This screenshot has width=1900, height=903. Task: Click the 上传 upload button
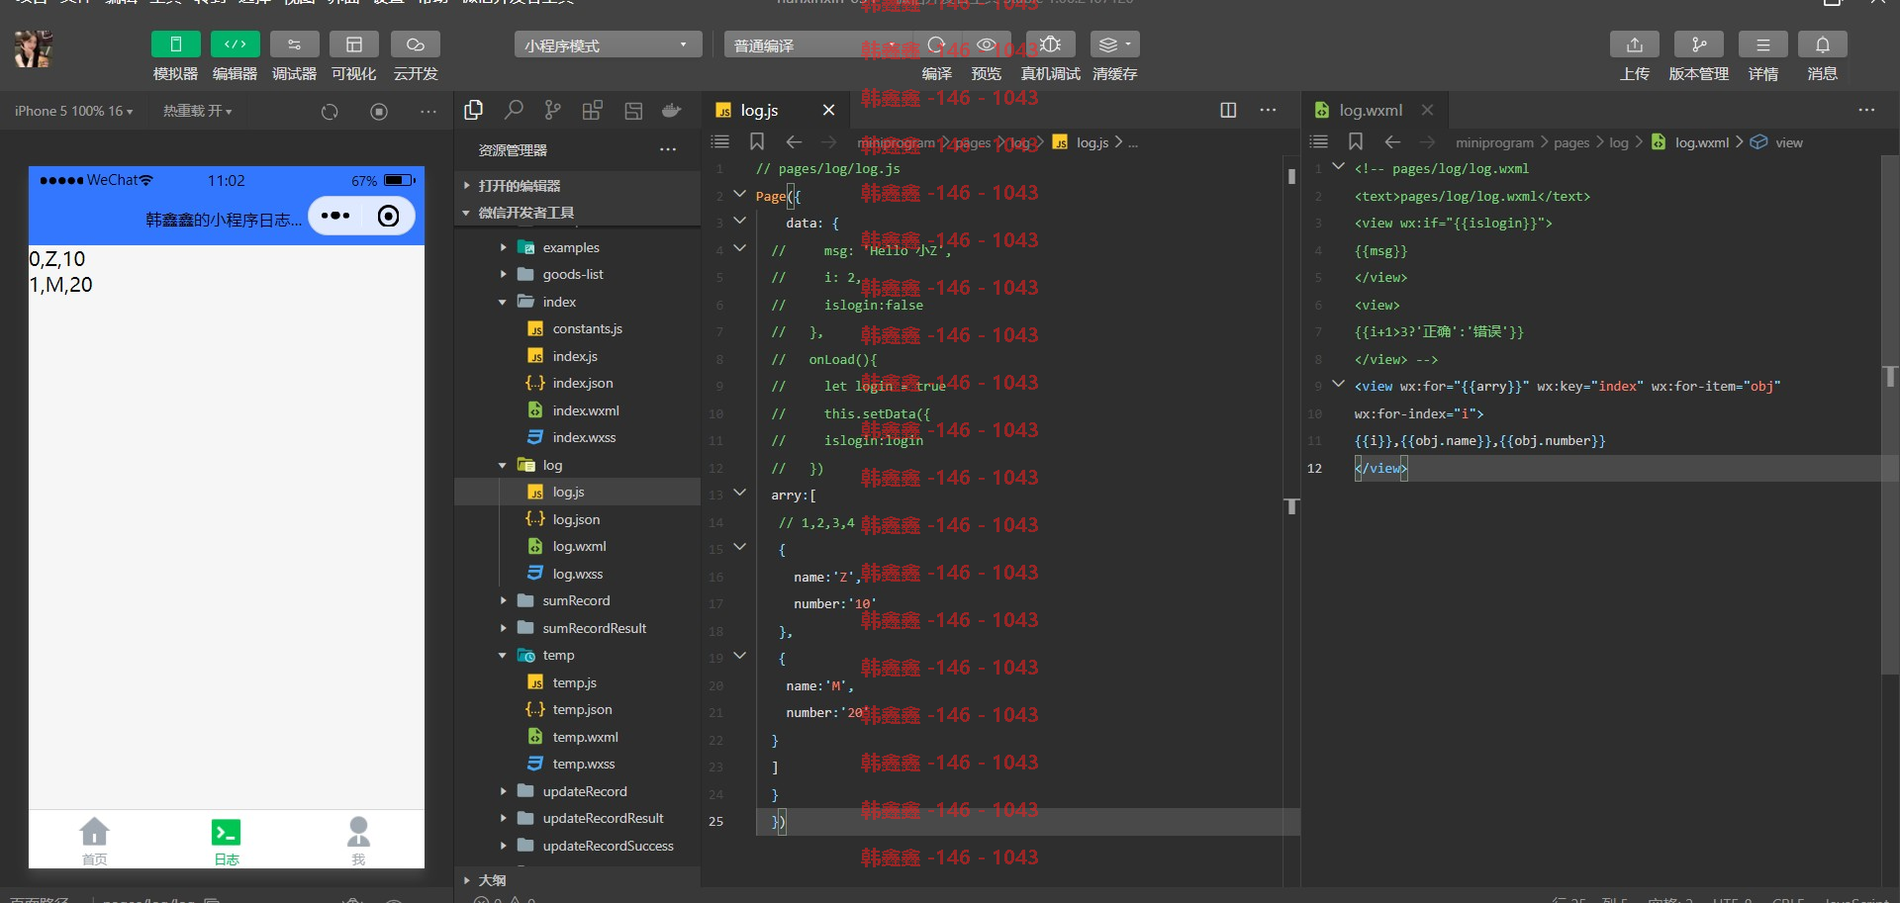coord(1634,45)
